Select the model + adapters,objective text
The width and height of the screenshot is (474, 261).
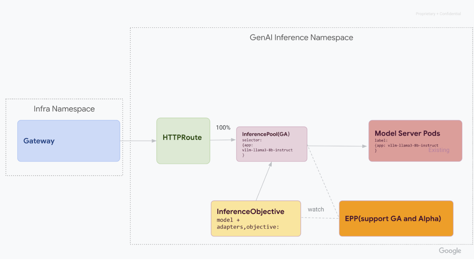pyautogui.click(x=247, y=224)
